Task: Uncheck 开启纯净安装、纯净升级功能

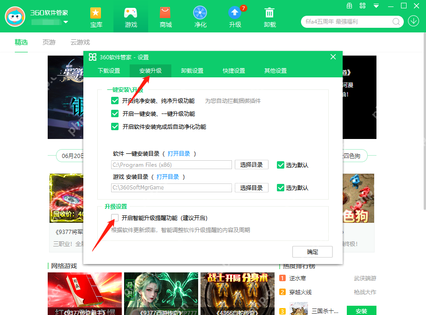Action: point(115,101)
